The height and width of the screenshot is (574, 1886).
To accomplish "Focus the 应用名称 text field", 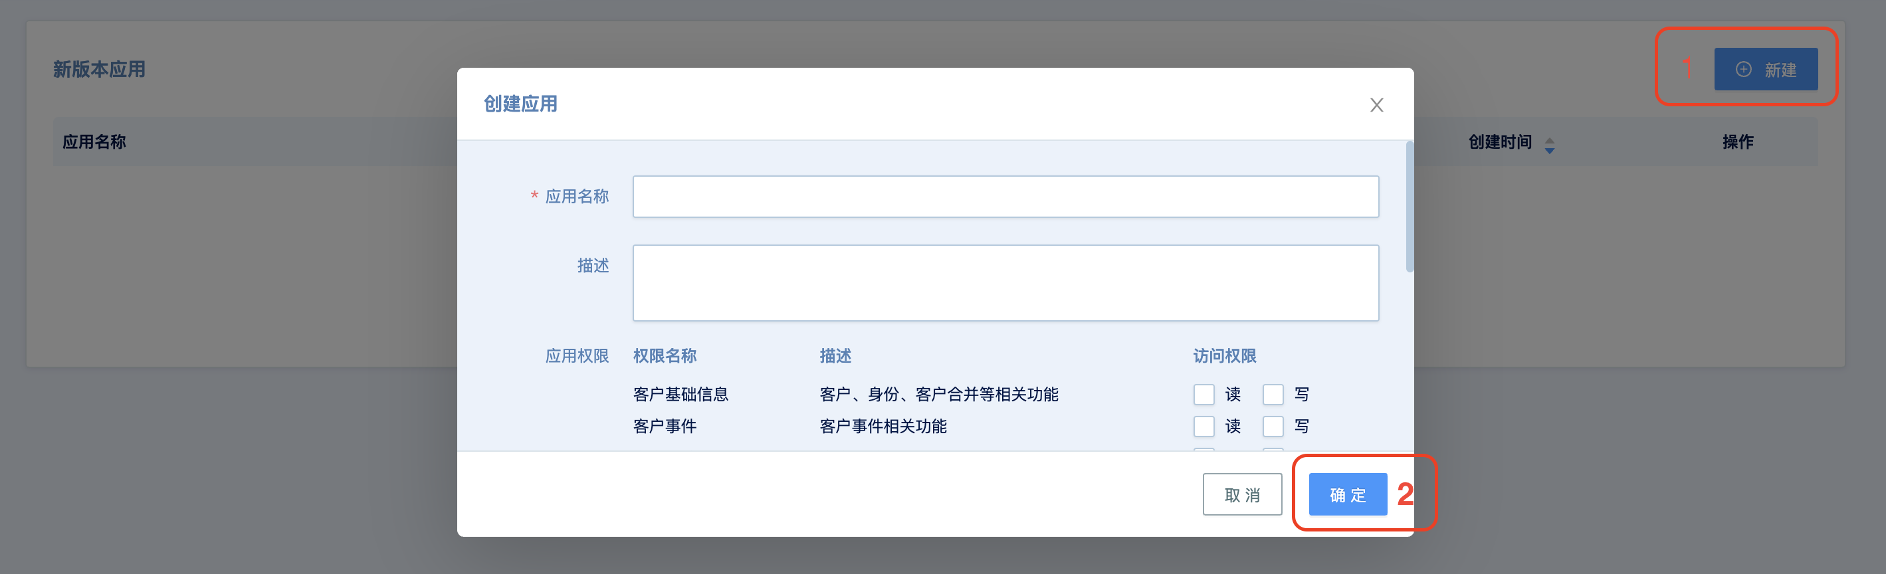I will pyautogui.click(x=1005, y=196).
